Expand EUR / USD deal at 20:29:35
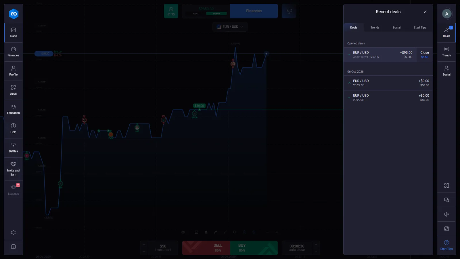460x259 pixels. [388, 83]
